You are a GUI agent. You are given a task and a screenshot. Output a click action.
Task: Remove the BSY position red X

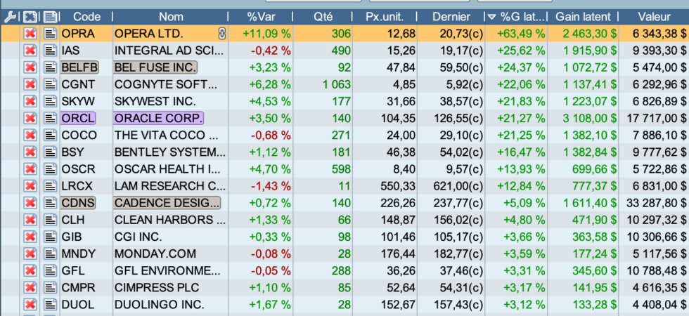[x=30, y=152]
